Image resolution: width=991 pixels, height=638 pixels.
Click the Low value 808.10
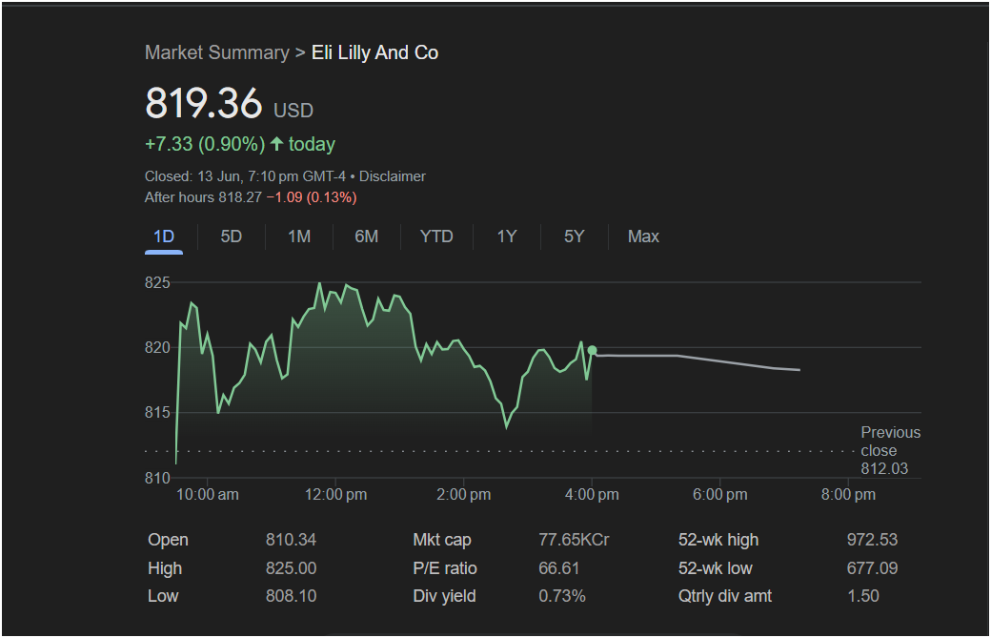coord(291,596)
